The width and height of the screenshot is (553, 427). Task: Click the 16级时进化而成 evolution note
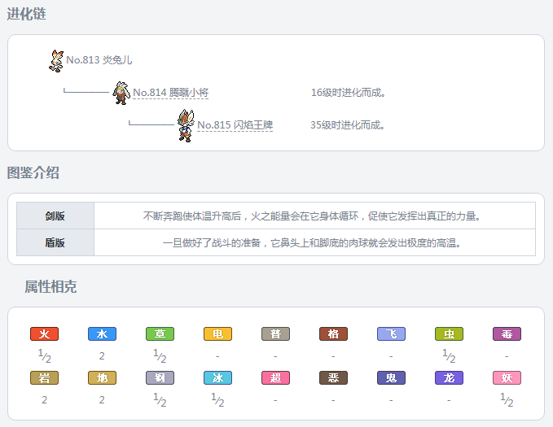pos(348,93)
